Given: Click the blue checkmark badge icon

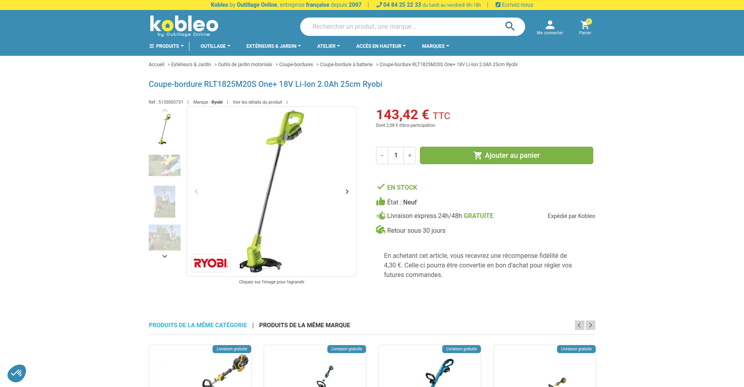Looking at the screenshot, I should (x=17, y=373).
